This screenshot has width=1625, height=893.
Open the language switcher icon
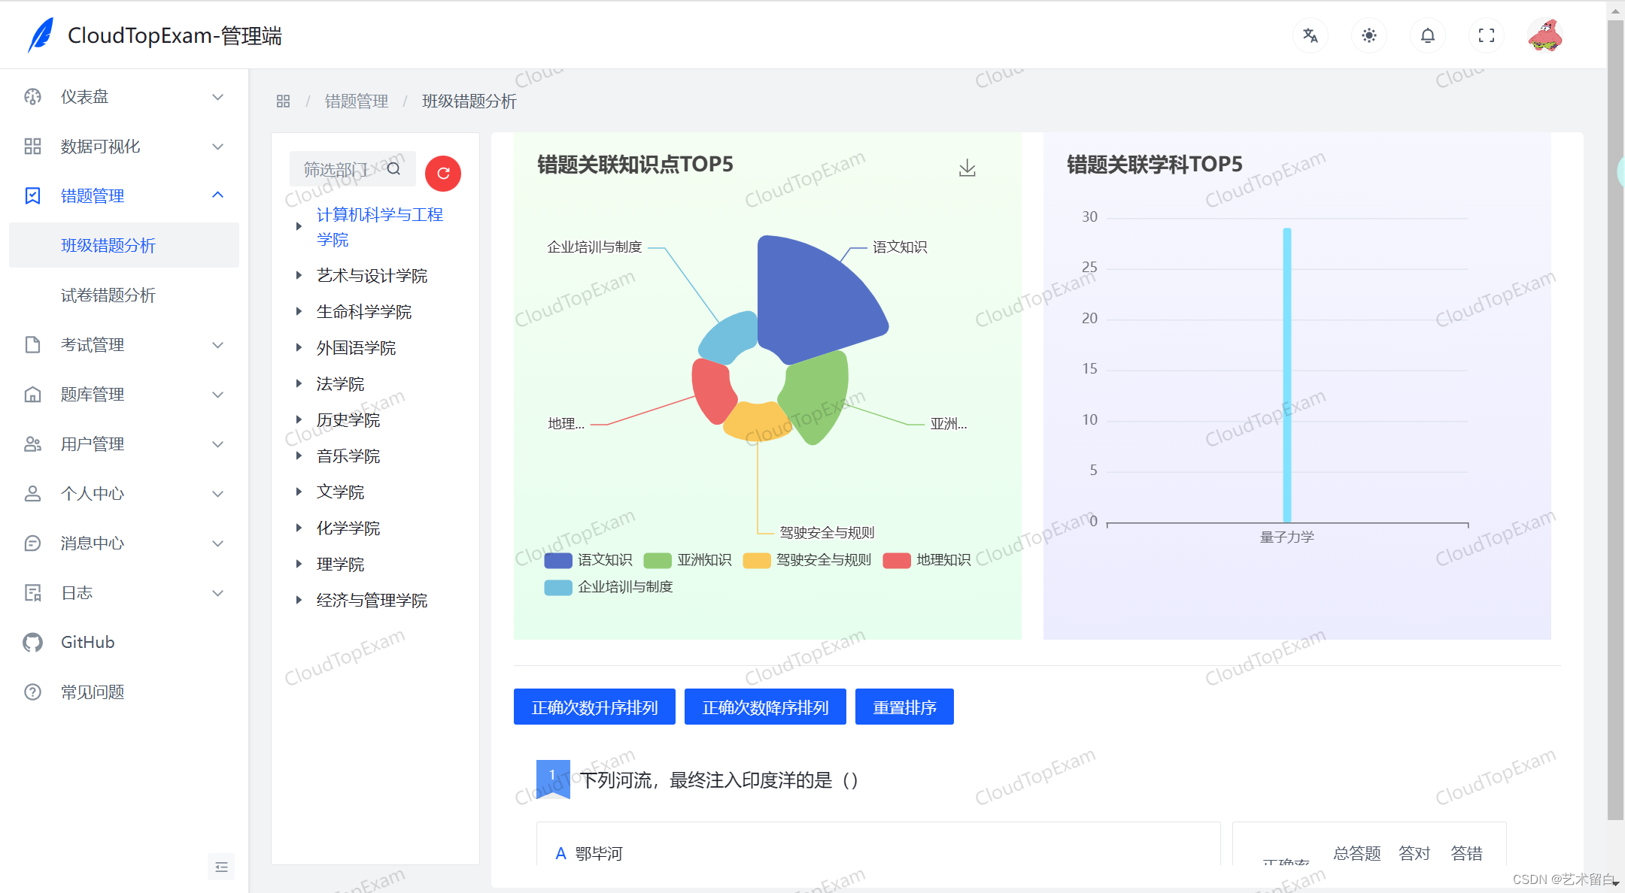pos(1310,35)
